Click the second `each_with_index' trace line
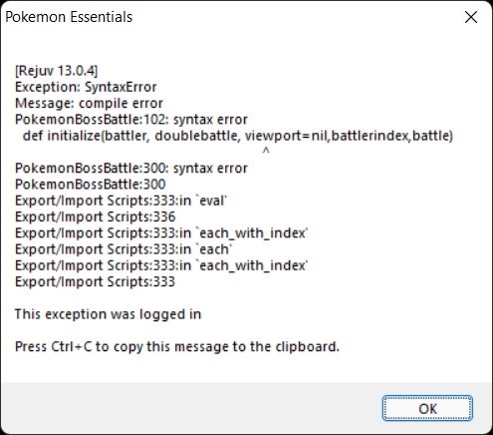The image size is (493, 435). [161, 265]
